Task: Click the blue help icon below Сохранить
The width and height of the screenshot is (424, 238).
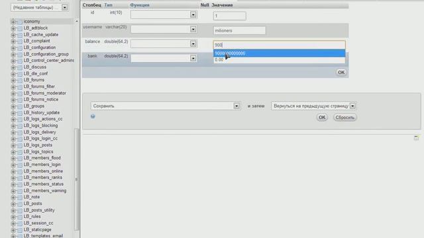Action: point(93,116)
